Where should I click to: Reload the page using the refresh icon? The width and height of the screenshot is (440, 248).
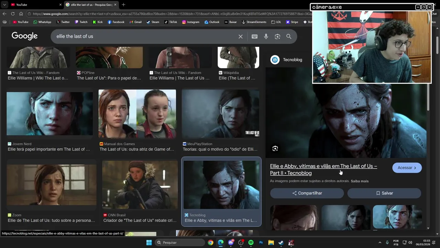[x=13, y=14]
